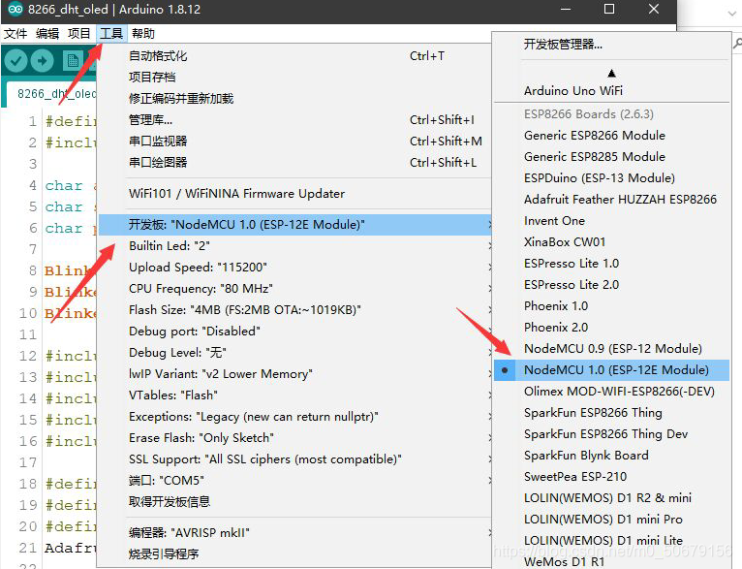Select ESPDuino (ESP-13 Module) board
Screen dimensions: 742x569
pyautogui.click(x=611, y=178)
